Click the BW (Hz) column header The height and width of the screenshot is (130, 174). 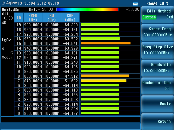pos(51,18)
